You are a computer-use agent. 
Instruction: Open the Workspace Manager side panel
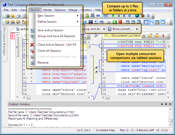[4, 41]
